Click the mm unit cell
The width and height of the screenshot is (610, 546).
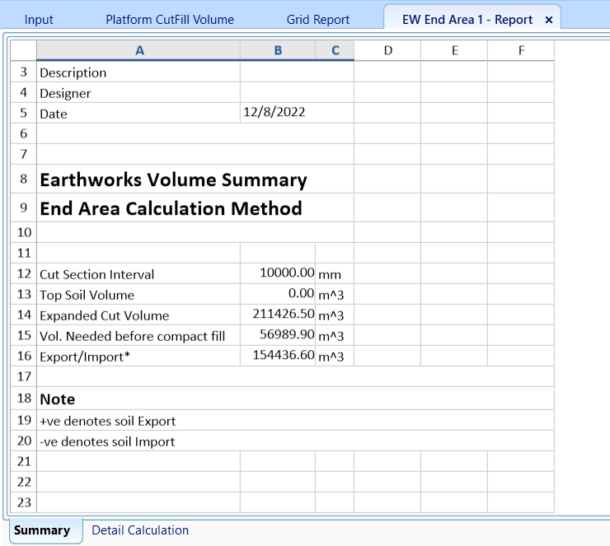[x=335, y=273]
